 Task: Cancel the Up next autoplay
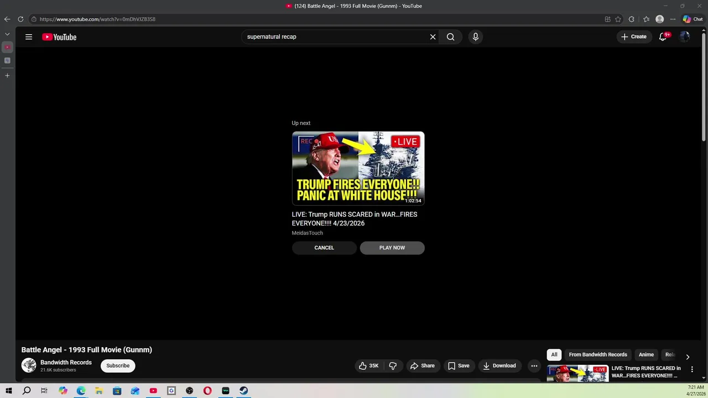[x=324, y=248]
